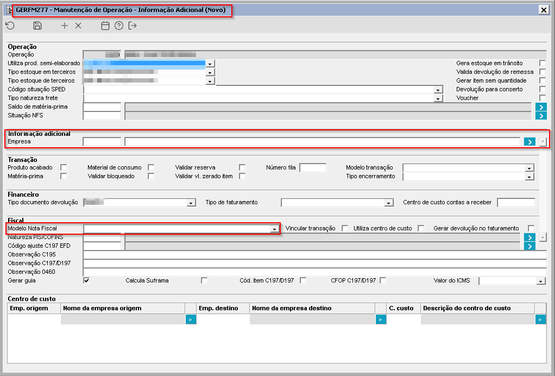555x376 pixels.
Task: Open Tipo natureza frete dropdown
Action: (438, 98)
